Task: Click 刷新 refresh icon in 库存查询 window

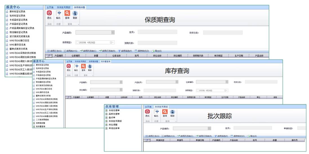Action: (90, 68)
